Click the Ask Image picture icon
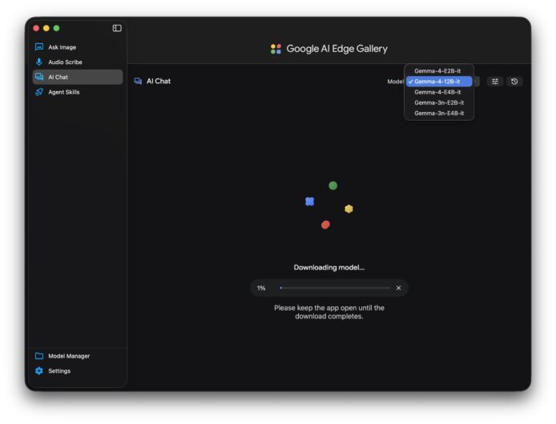This screenshot has height=424, width=556. coord(39,46)
